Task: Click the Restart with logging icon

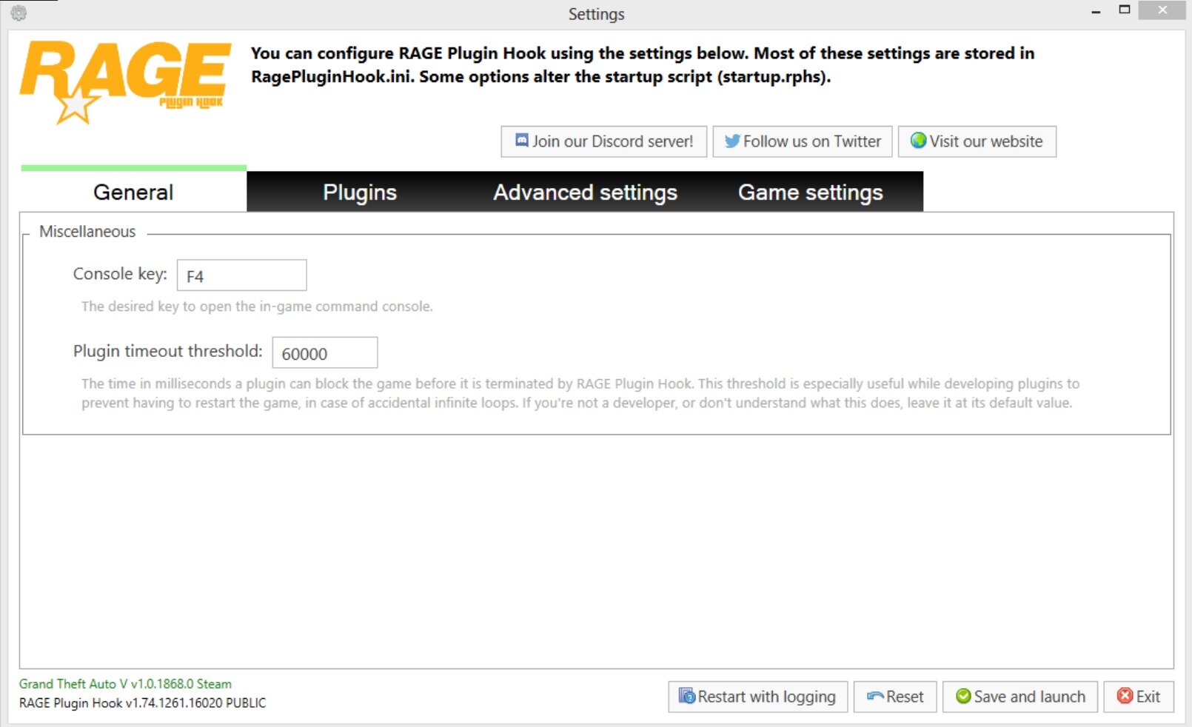Action: [x=686, y=696]
